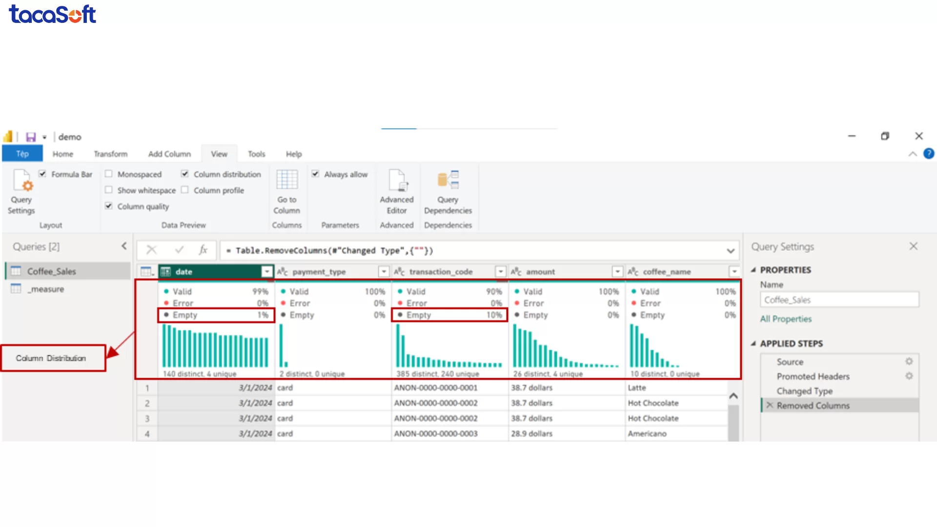Click scroll up arrow in data grid
The image size is (937, 527).
(733, 396)
